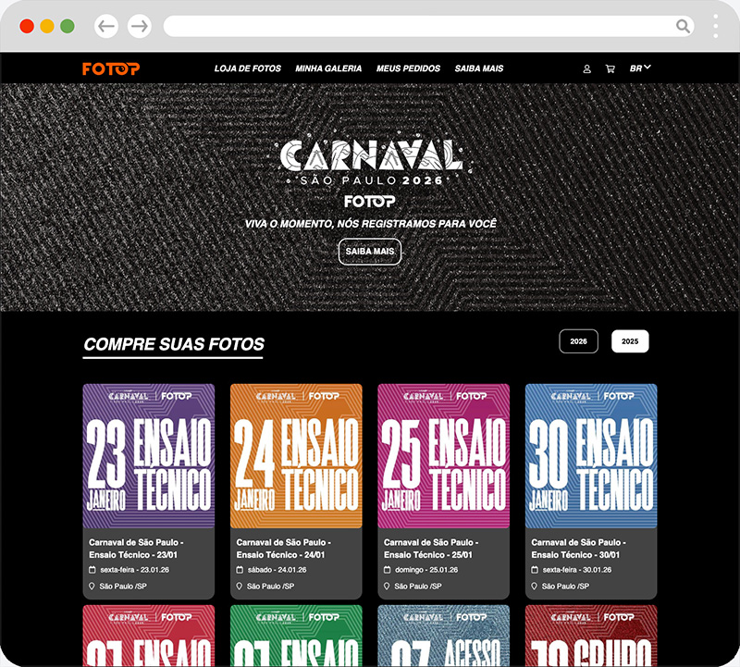The width and height of the screenshot is (740, 667).
Task: Click the 'domingo - 25.01.26' date text
Action: point(426,570)
